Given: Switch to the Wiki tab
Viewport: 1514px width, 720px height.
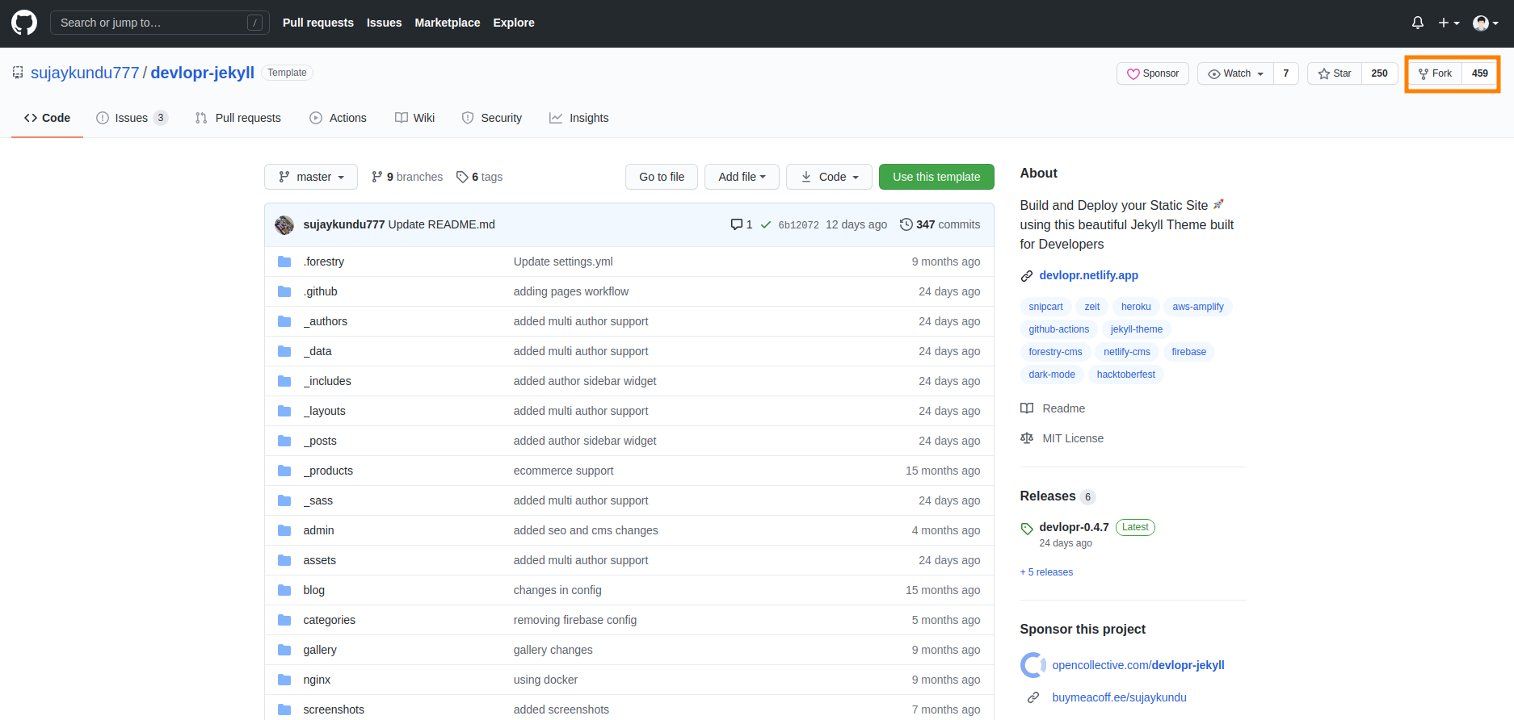Looking at the screenshot, I should click(415, 118).
